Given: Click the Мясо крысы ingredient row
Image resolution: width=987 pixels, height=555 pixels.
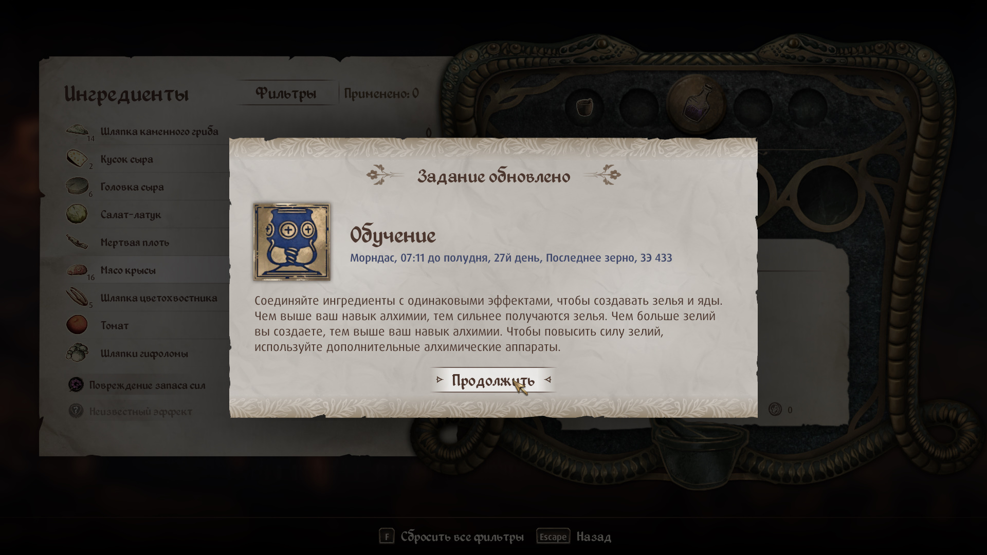Looking at the screenshot, I should (148, 270).
